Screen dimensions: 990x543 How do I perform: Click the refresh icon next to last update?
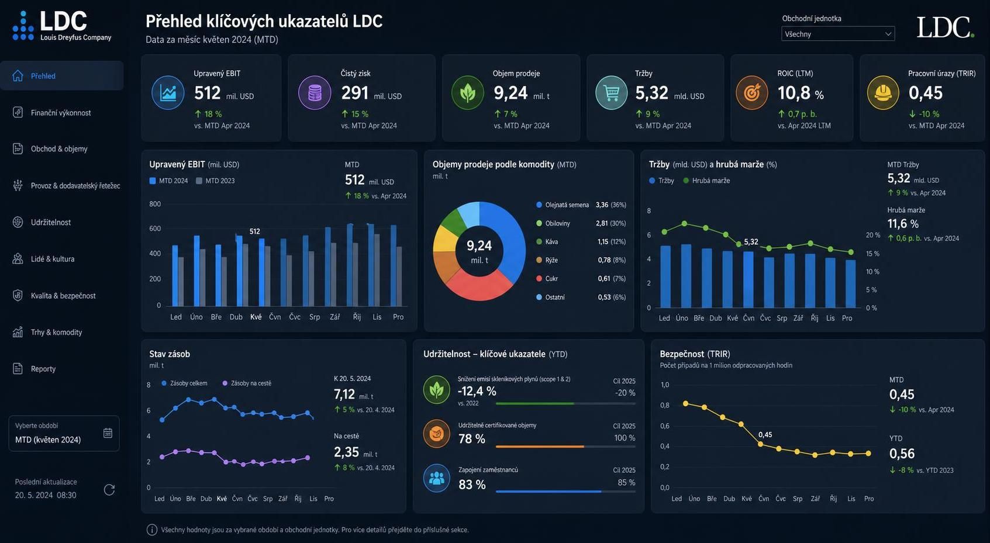[109, 489]
